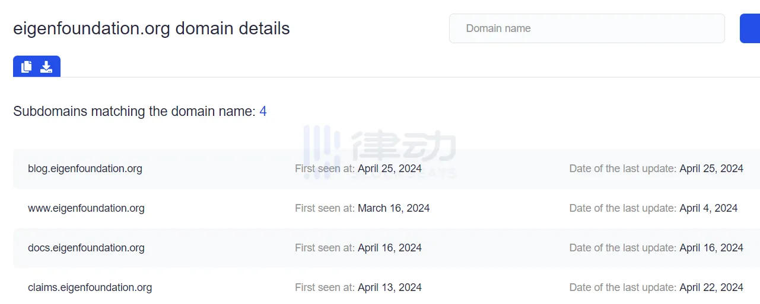The image size is (760, 304).
Task: Click the download results icon
Action: point(46,67)
